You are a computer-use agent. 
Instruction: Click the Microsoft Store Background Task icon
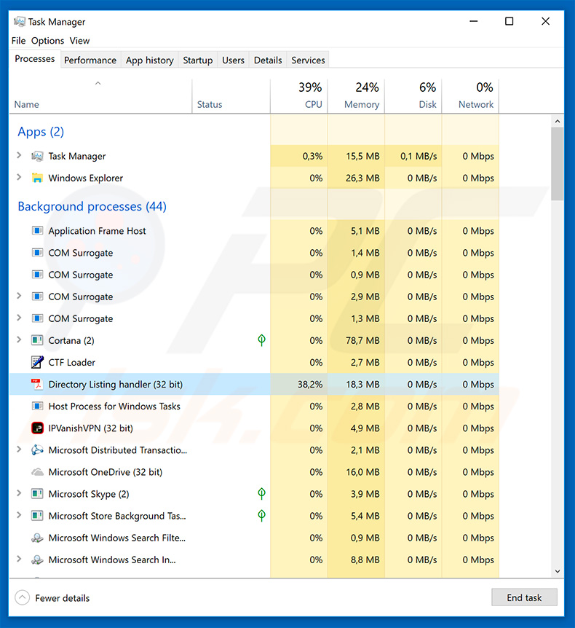37,516
